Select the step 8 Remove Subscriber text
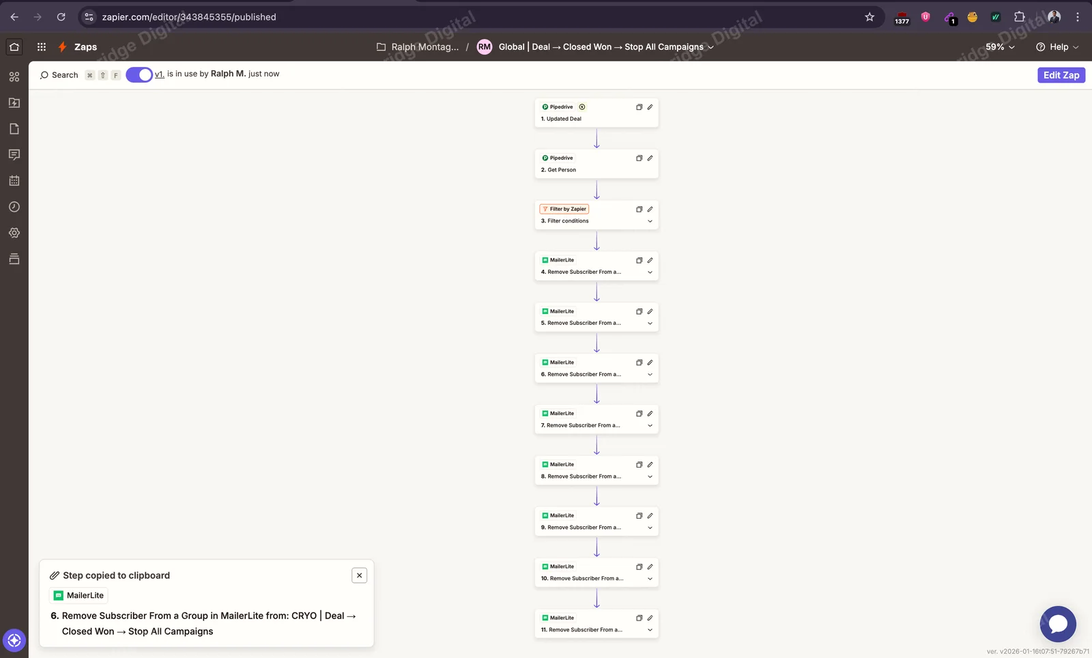Image resolution: width=1092 pixels, height=658 pixels. click(581, 476)
